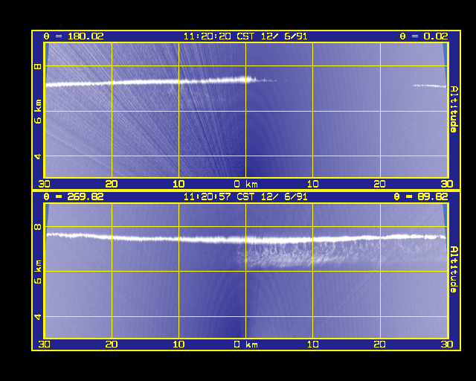476x381 pixels.
Task: Click the 6 km altitude label, top panel
Action: coord(38,112)
